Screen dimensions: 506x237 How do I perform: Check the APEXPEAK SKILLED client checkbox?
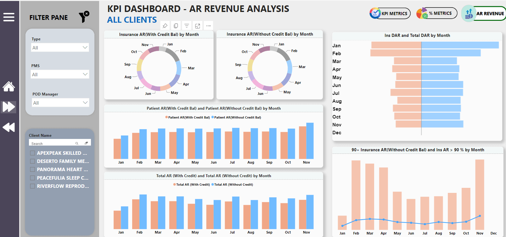(32, 153)
